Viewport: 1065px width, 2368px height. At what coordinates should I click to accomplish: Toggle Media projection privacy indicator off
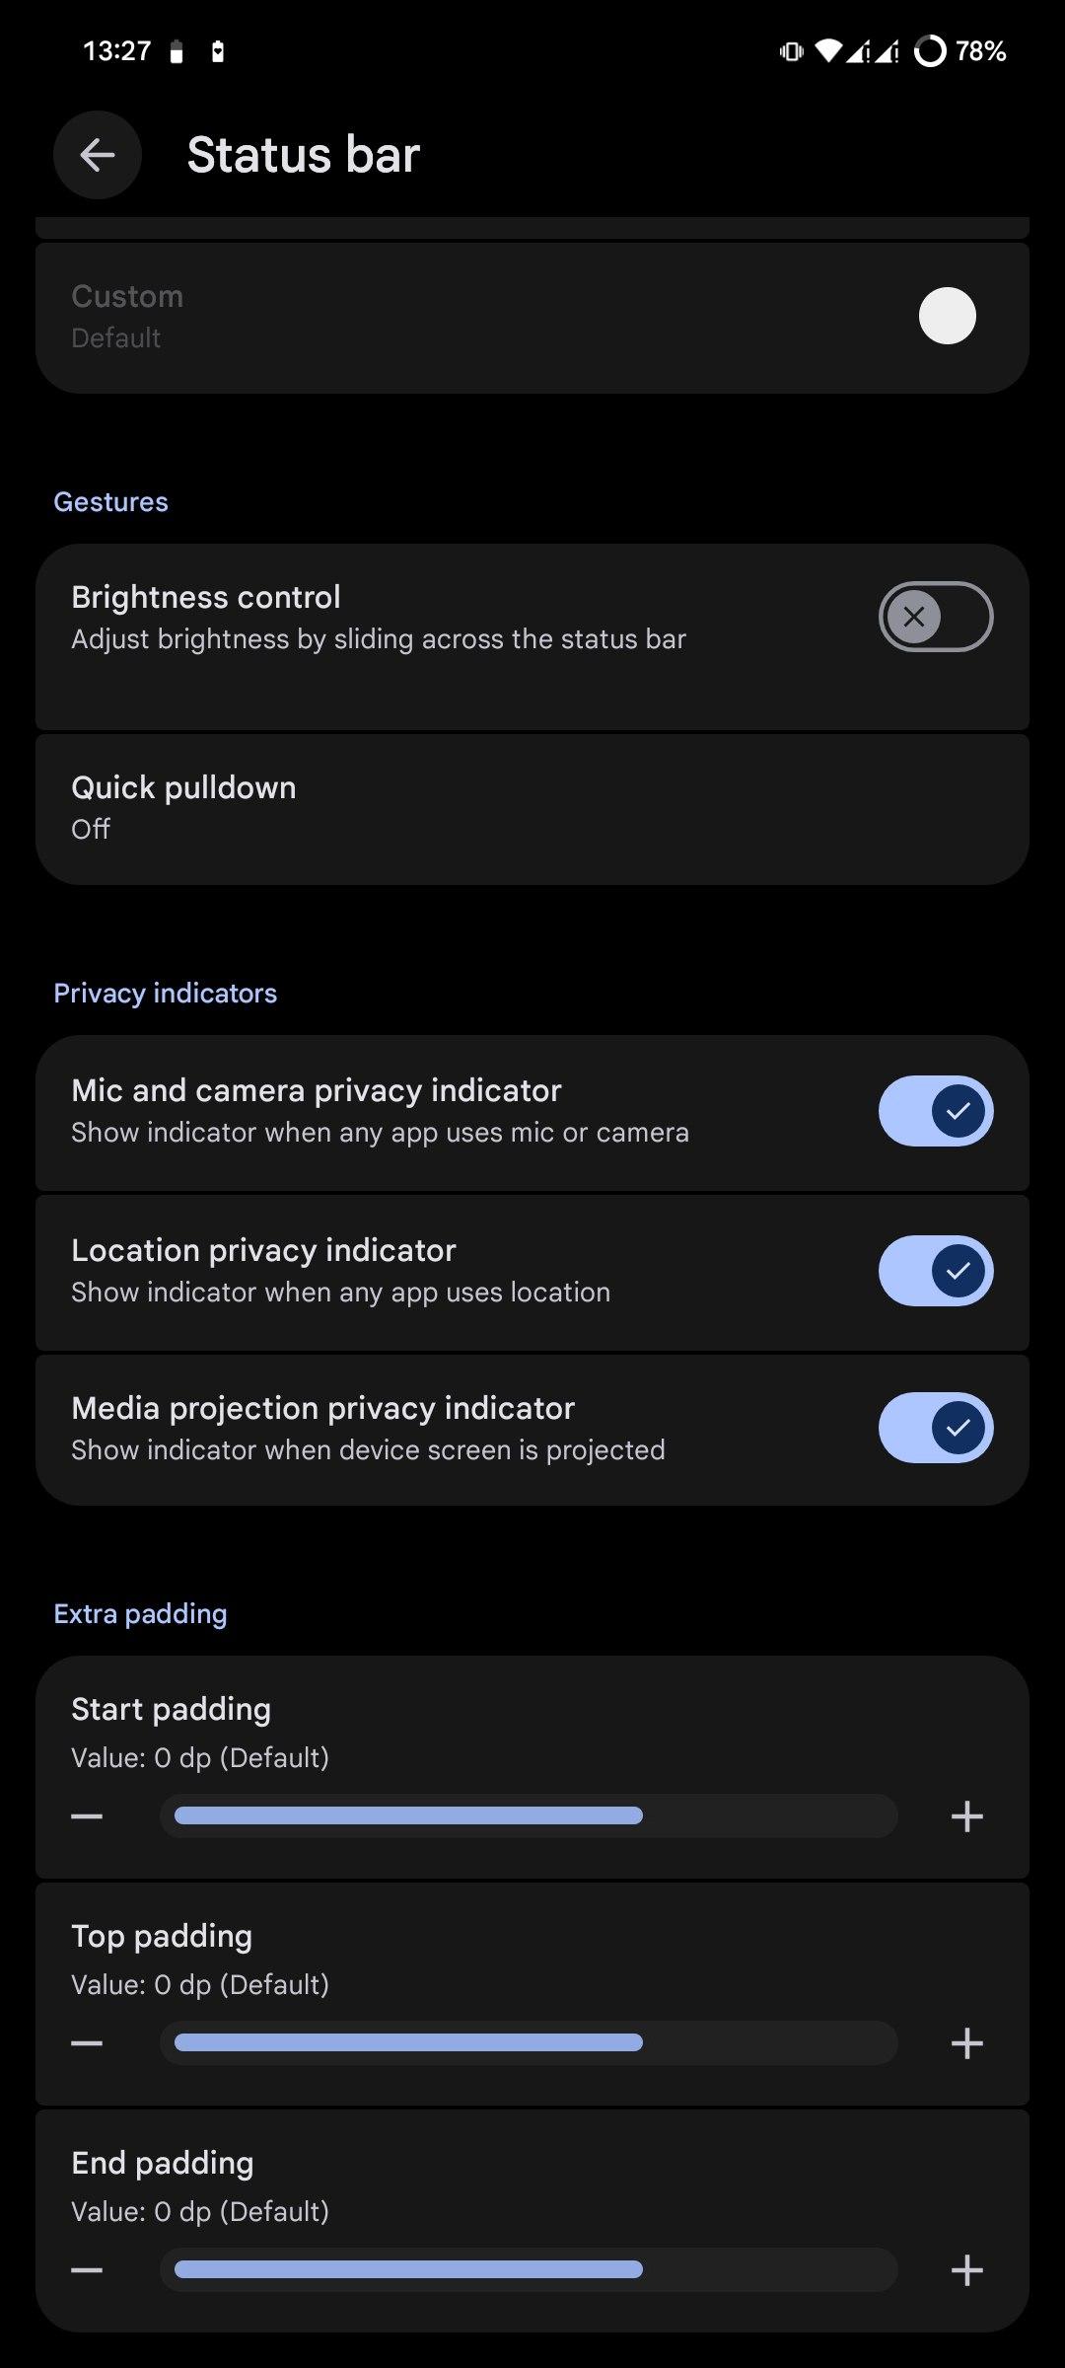coord(935,1428)
